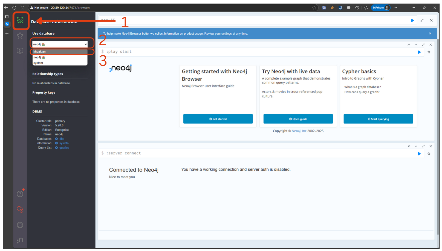Clear the main query editor with X
Viewport: 442px width, 251px height.
point(431,20)
